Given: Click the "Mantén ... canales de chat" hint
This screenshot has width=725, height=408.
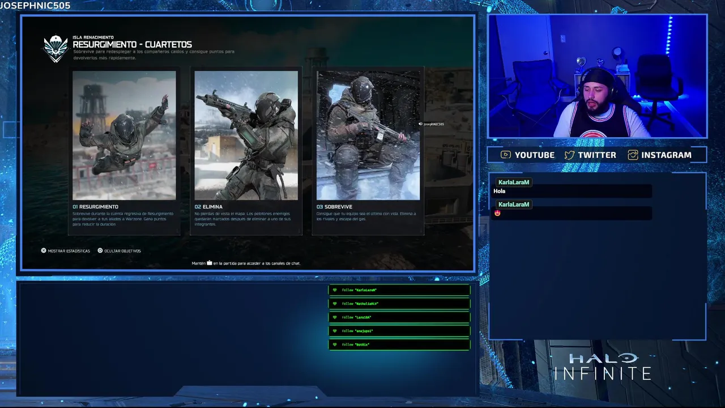Looking at the screenshot, I should 246,263.
